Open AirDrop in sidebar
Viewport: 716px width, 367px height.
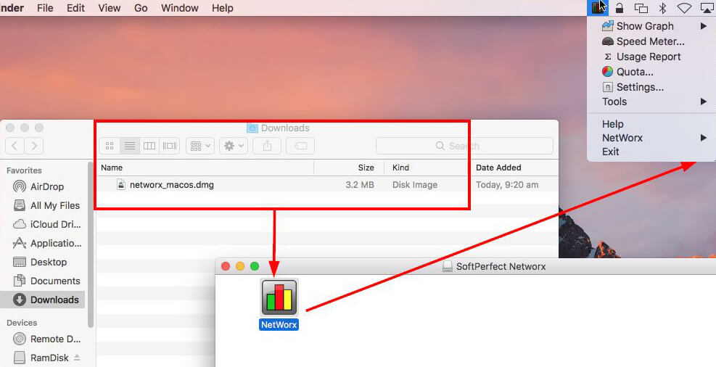click(44, 186)
